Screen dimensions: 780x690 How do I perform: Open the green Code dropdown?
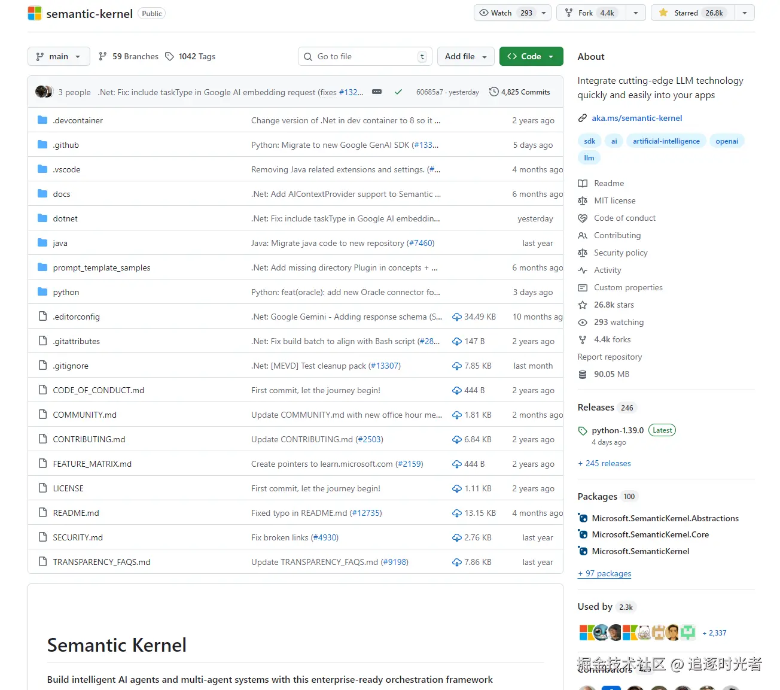coord(531,56)
